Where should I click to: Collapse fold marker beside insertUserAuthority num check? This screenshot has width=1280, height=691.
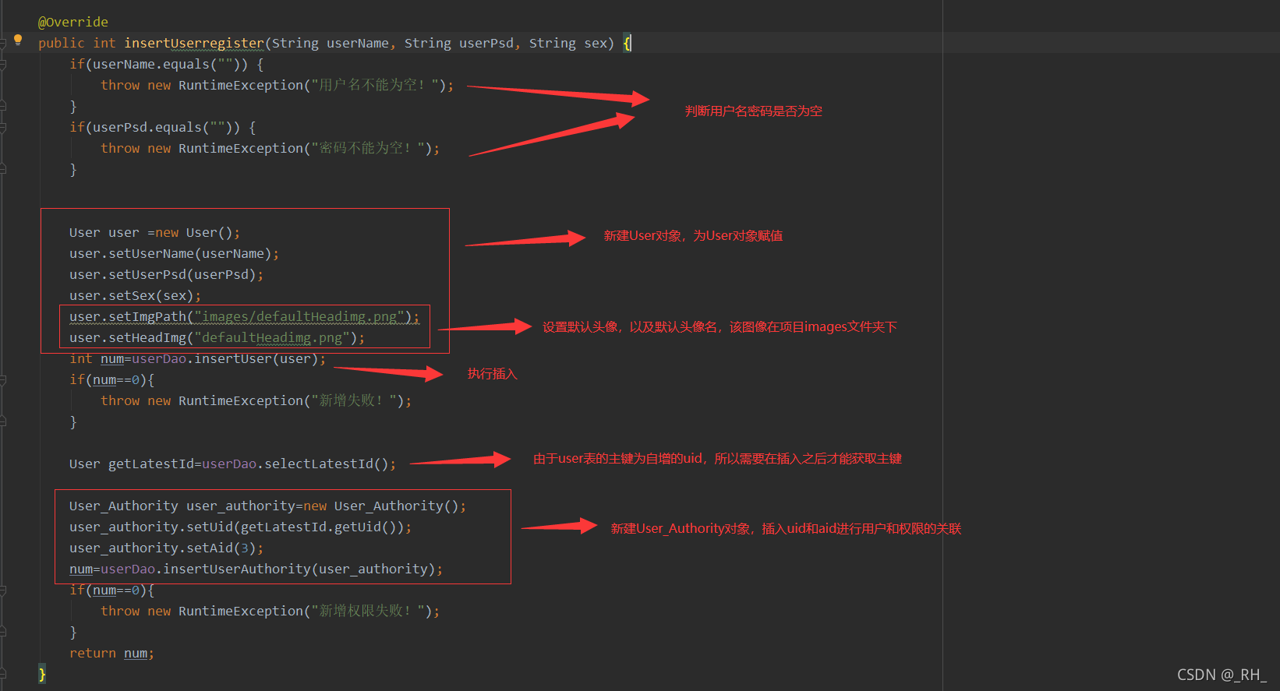point(2,591)
